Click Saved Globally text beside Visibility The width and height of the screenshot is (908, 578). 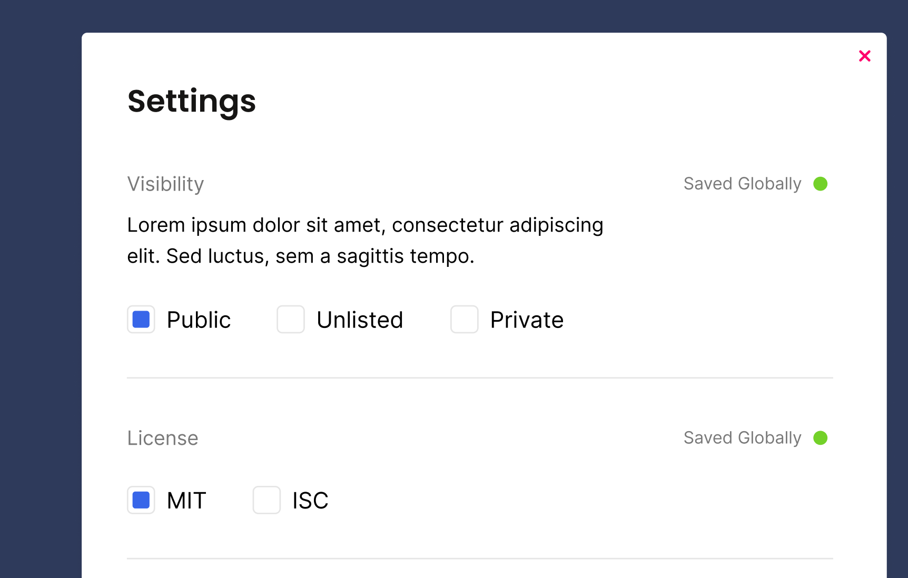(742, 184)
